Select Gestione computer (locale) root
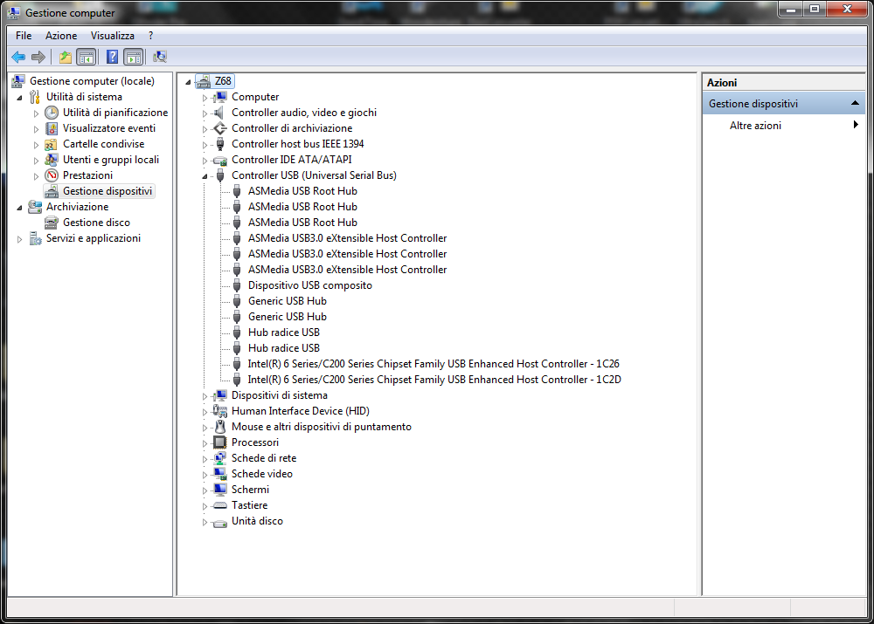 [92, 81]
